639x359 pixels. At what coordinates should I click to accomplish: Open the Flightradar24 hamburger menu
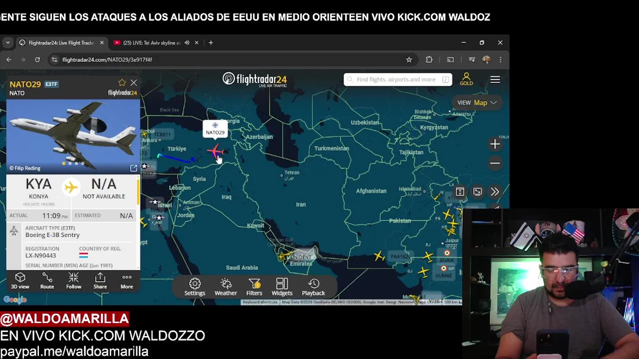495,79
